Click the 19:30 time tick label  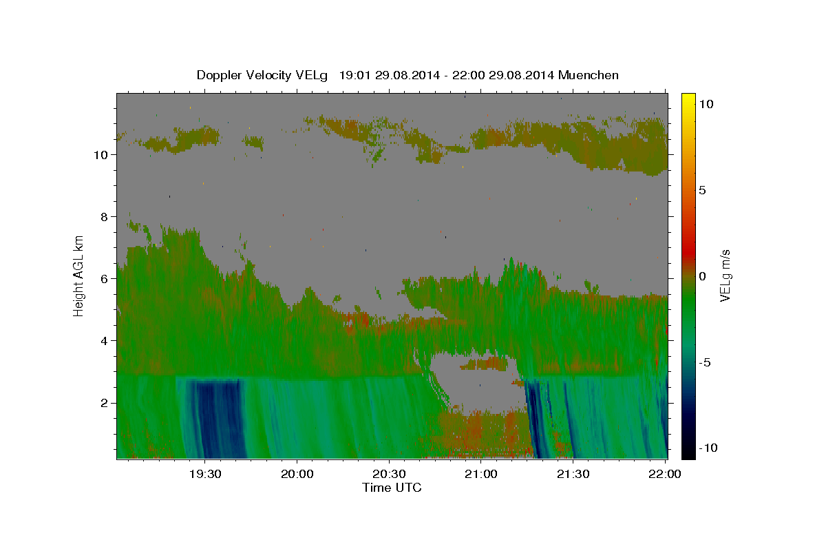coord(205,473)
